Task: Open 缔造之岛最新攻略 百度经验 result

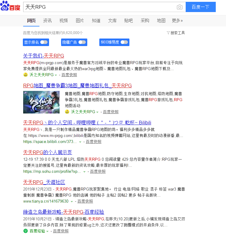Action: tap(64, 212)
